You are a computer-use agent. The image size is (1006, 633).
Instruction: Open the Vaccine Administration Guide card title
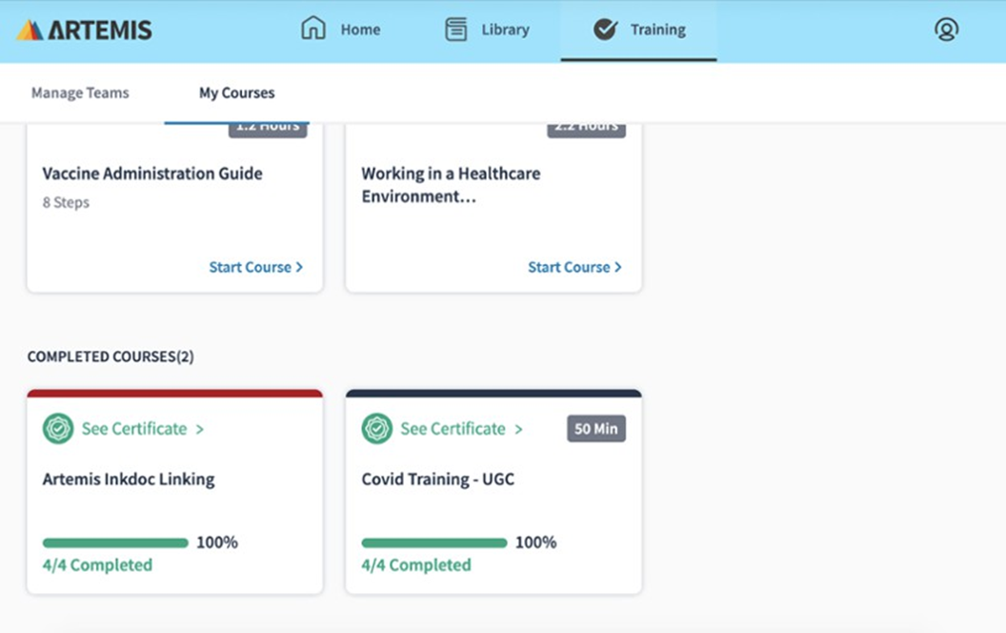[152, 174]
